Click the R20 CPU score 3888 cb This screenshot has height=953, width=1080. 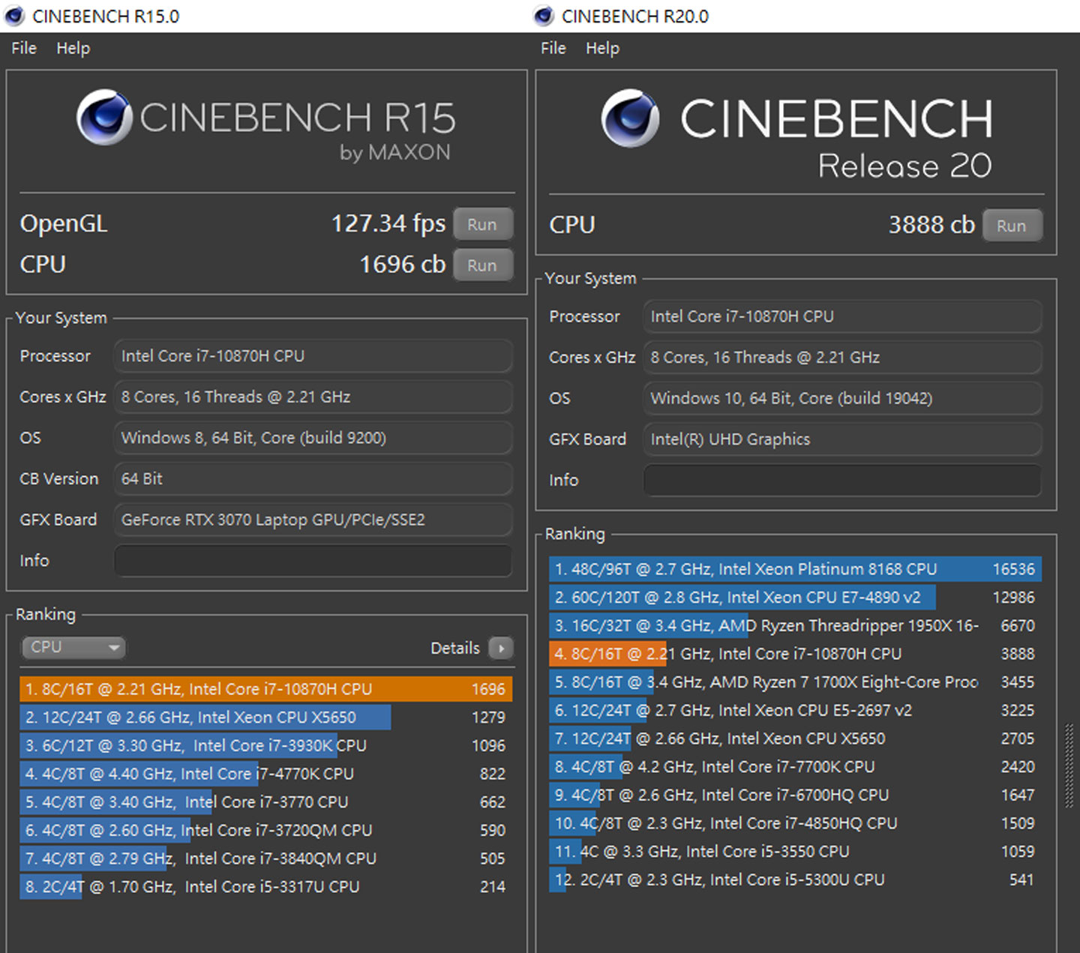point(931,225)
